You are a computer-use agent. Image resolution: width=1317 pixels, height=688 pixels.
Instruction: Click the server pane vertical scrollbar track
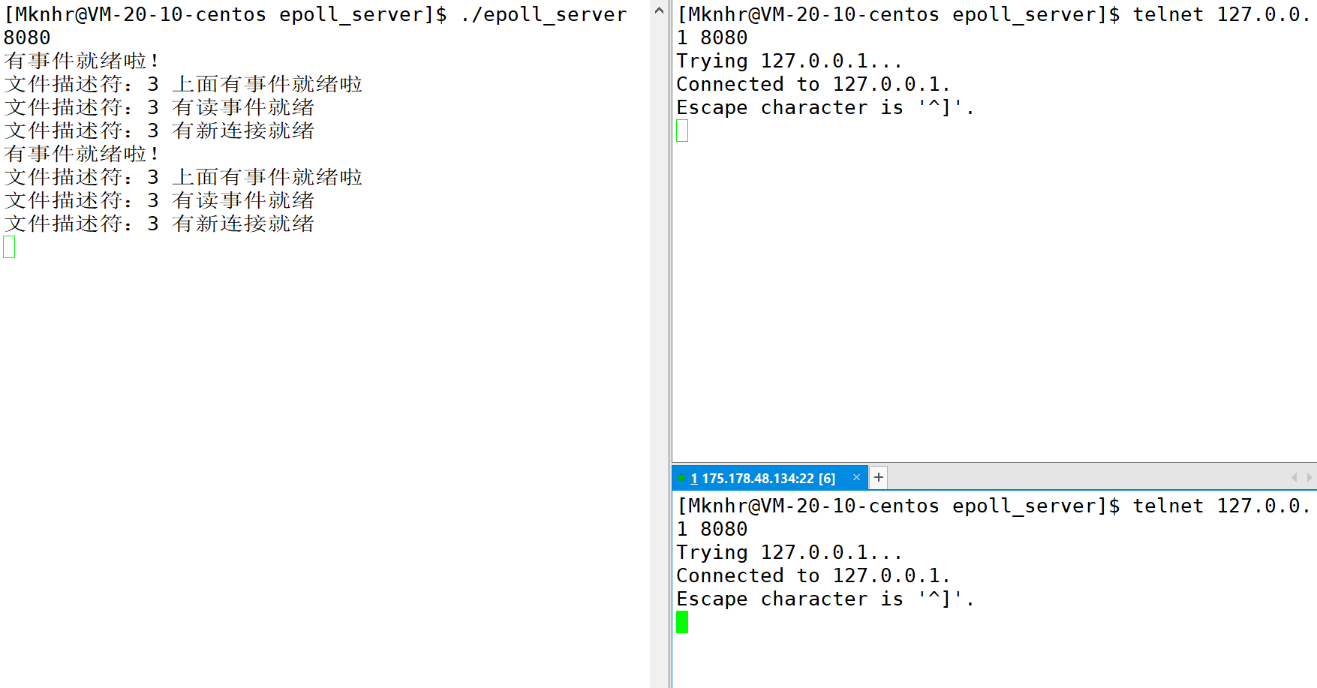659,353
